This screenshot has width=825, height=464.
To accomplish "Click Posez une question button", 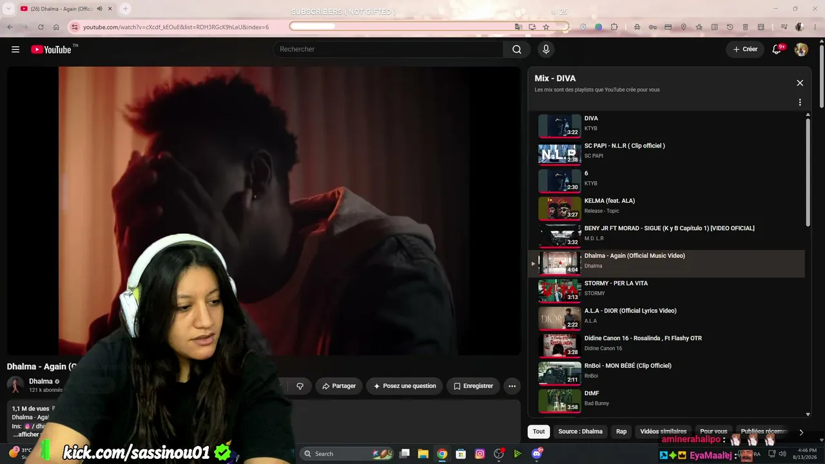I will [405, 386].
